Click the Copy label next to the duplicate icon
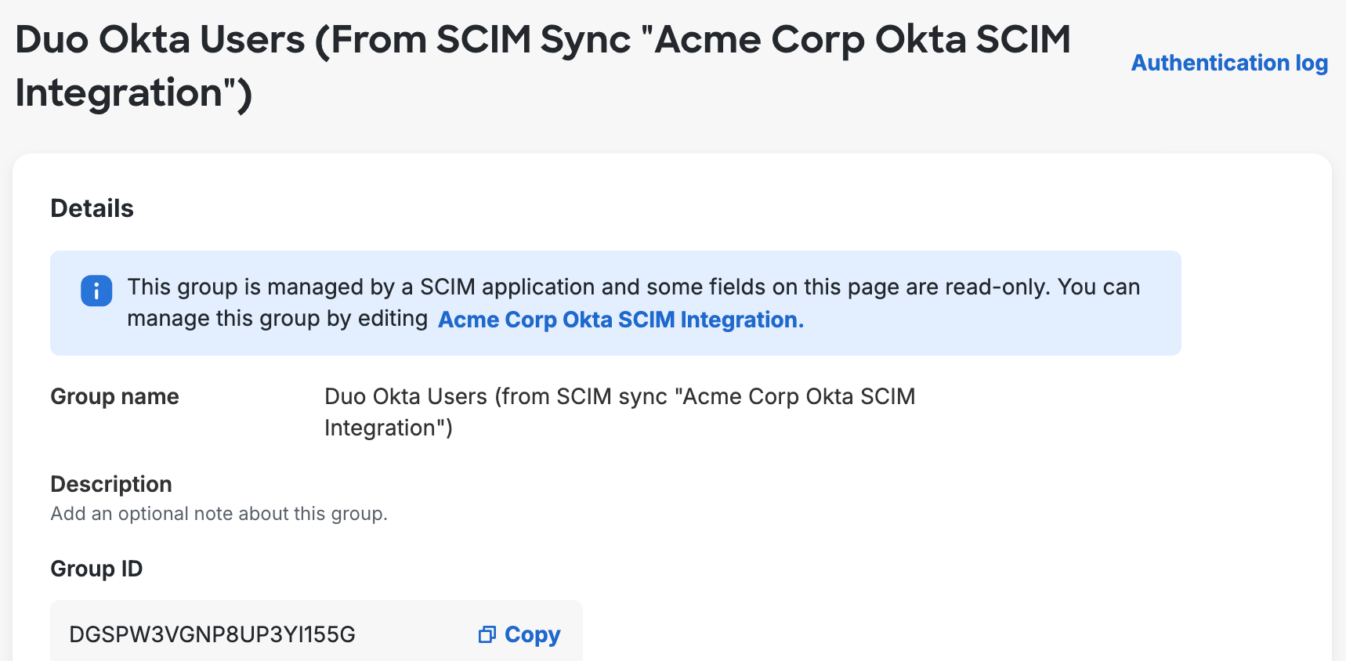Screen dimensions: 1346x661 [532, 634]
